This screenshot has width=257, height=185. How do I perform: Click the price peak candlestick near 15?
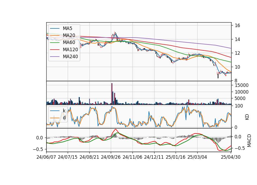click(x=115, y=34)
